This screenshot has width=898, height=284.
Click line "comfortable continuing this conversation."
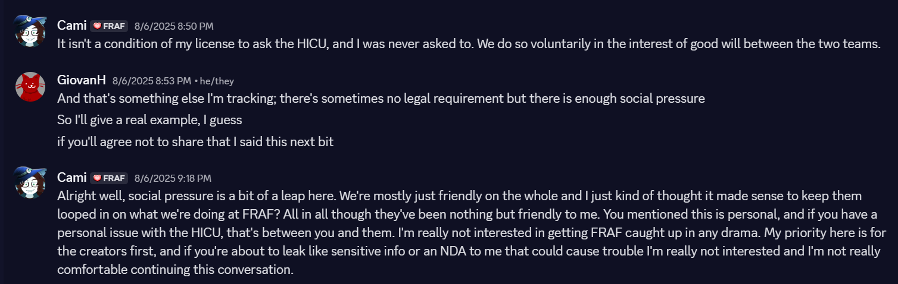176,269
